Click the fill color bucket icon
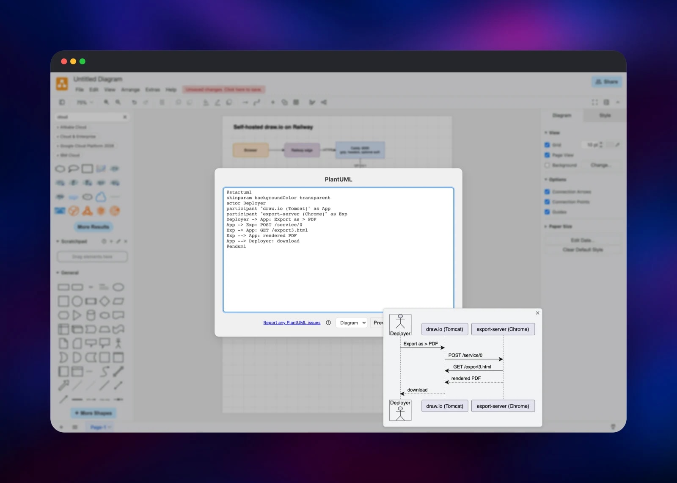The image size is (677, 483). point(206,102)
